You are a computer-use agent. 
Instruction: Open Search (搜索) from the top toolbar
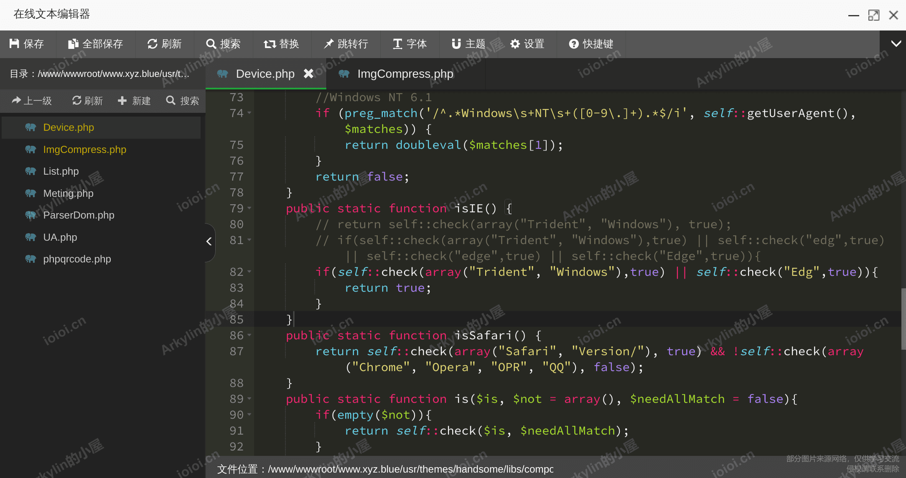(x=223, y=44)
